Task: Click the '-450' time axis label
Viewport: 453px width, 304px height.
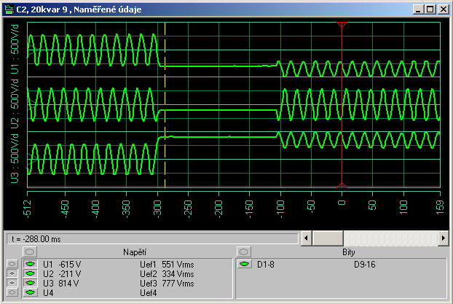Action: point(66,208)
